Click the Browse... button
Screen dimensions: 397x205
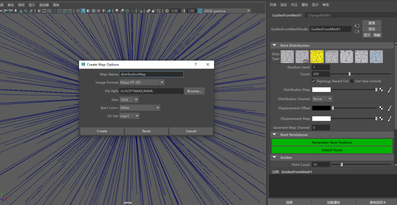coord(194,91)
